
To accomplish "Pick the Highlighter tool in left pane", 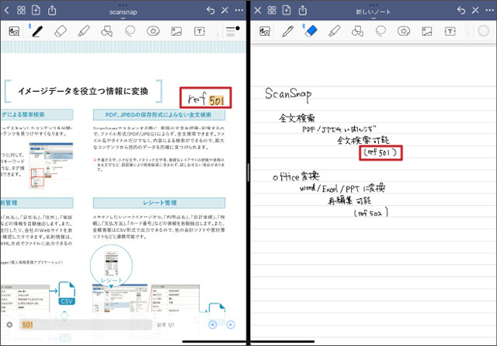I will 84,31.
